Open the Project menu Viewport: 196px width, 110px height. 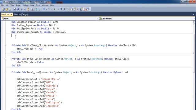pyautogui.click(x=19, y=5)
